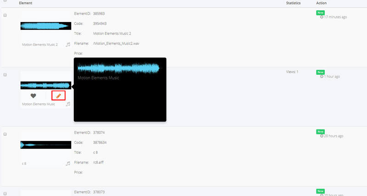Click New badge on 20 hours ago row

coord(320,132)
